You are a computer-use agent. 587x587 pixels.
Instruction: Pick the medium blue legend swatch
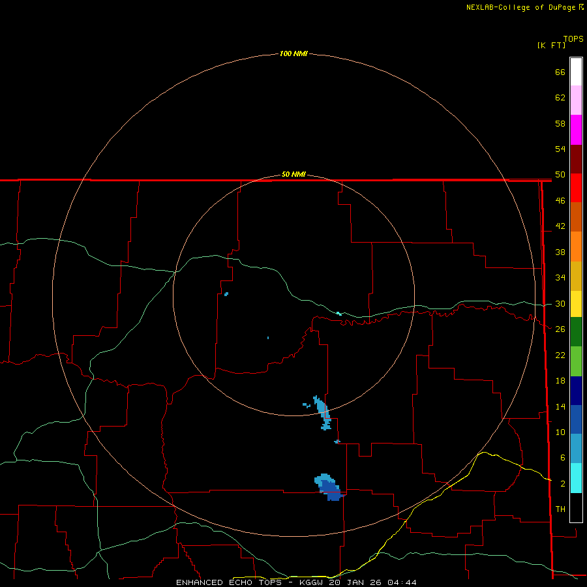576,419
